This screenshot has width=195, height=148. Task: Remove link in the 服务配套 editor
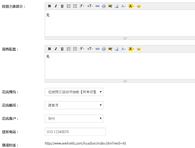[x=104, y=49]
